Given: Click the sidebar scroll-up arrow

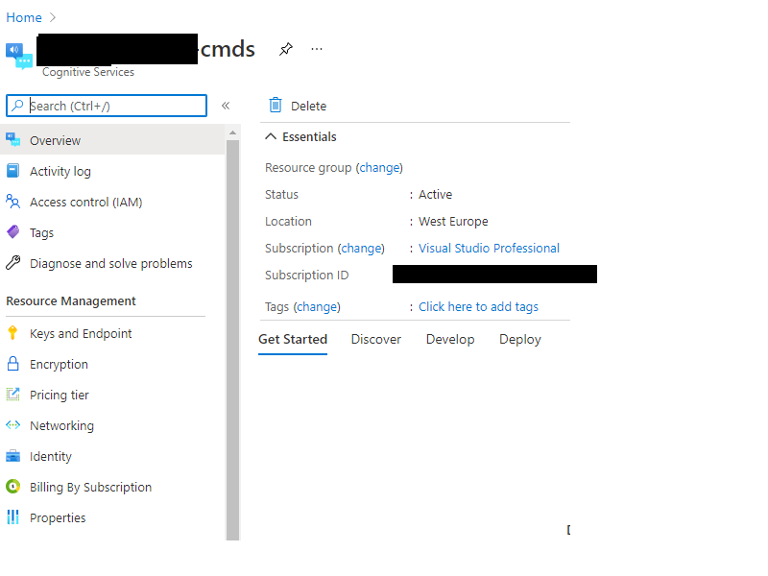Looking at the screenshot, I should click(x=232, y=132).
